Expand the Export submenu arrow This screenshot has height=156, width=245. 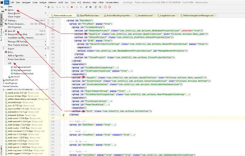coord(45,48)
